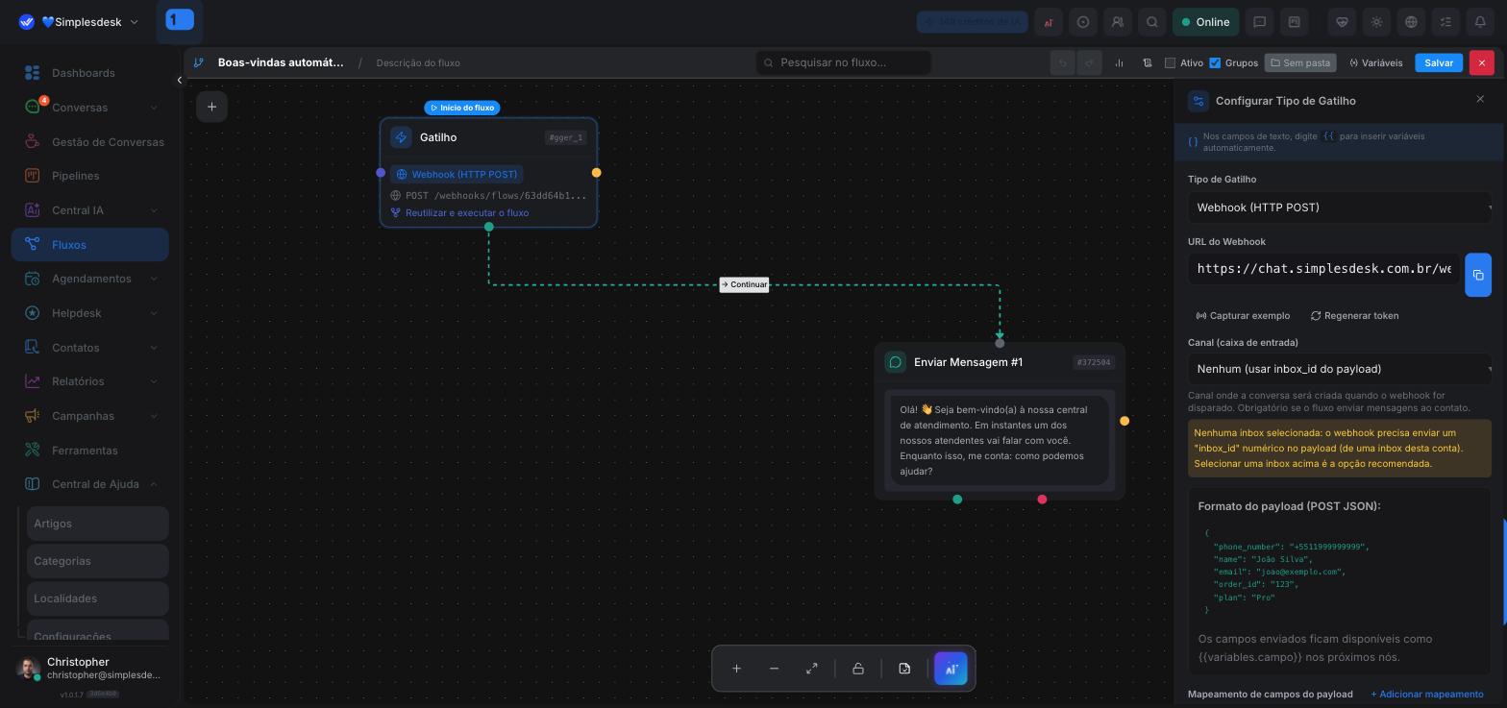The image size is (1507, 708).
Task: Open the Simplesdesk workspace switcher
Action: pos(79,22)
